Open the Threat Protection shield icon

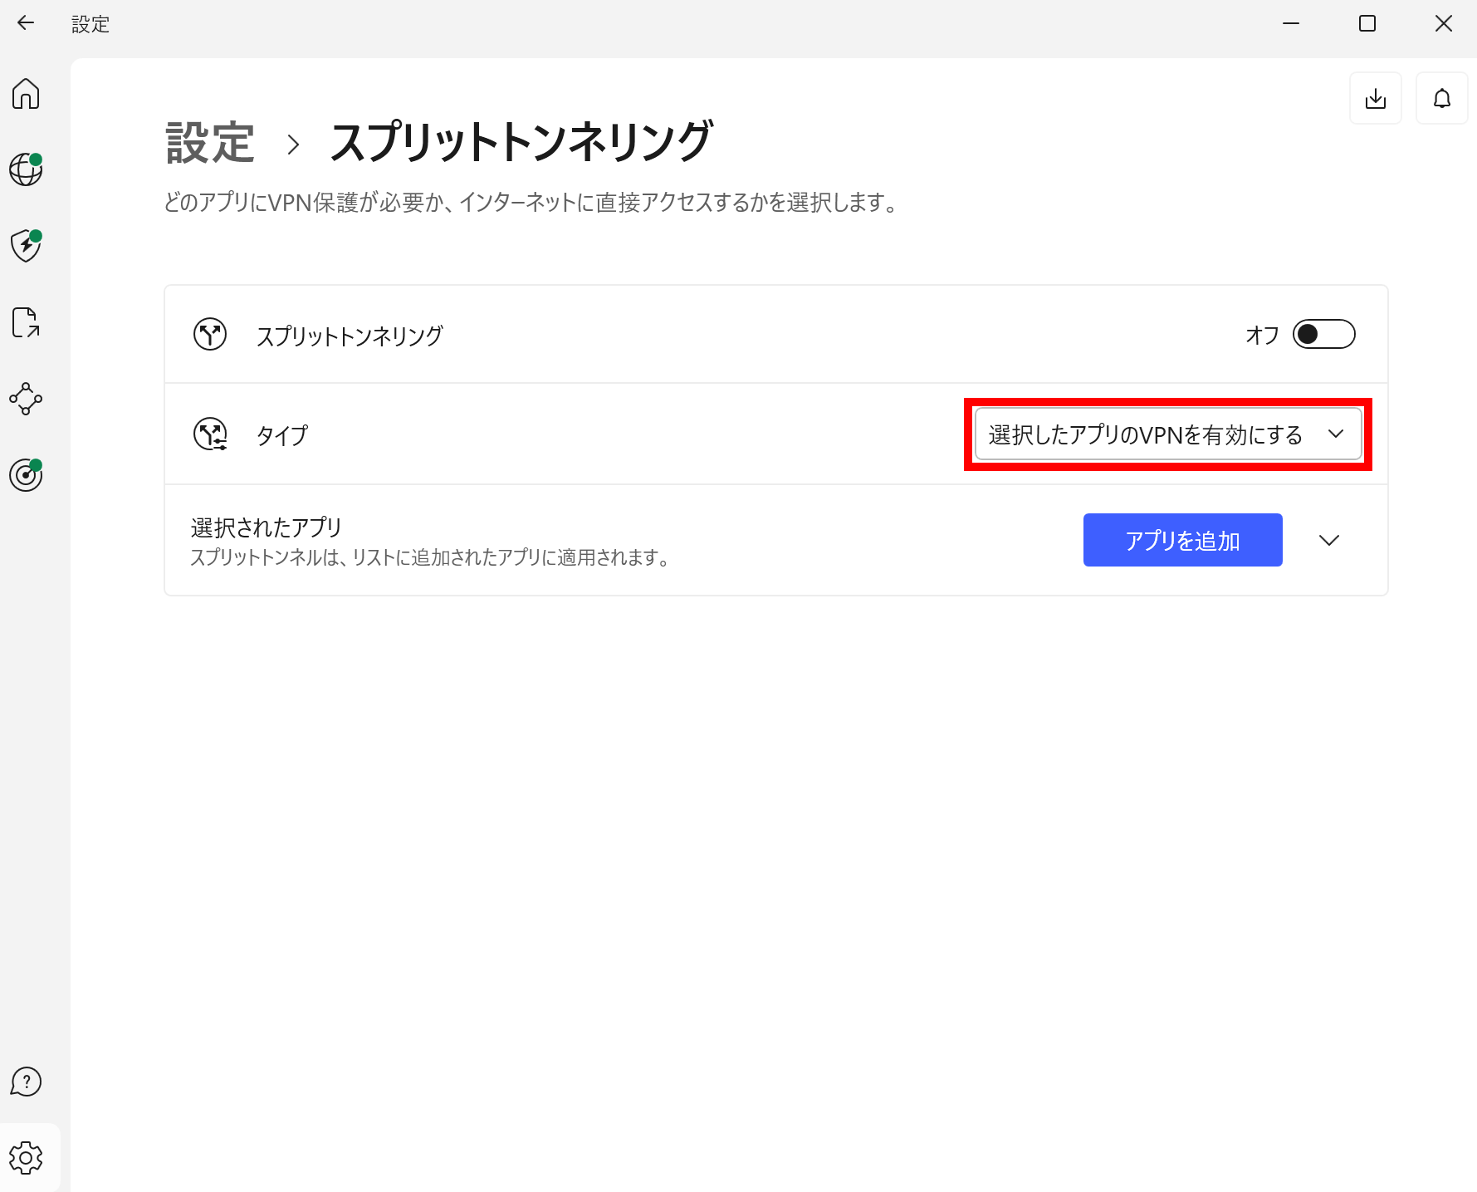[26, 246]
